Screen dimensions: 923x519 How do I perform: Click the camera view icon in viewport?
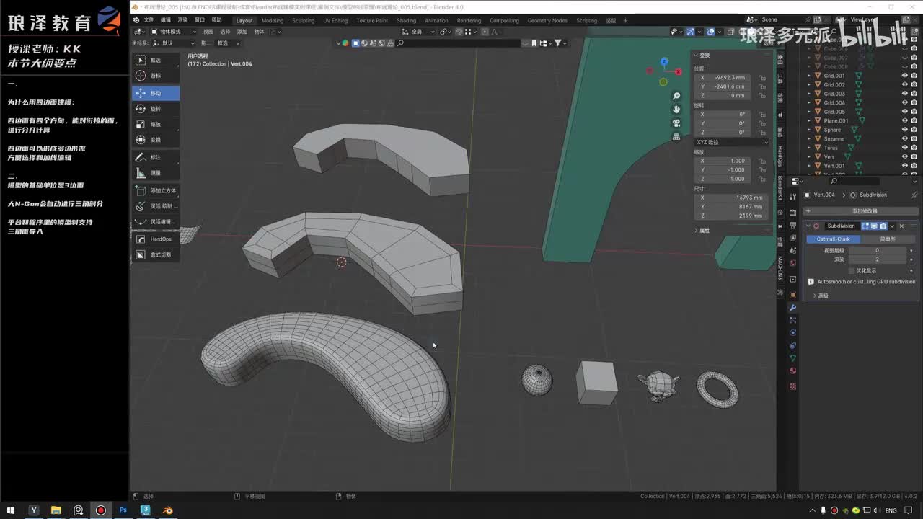click(676, 123)
